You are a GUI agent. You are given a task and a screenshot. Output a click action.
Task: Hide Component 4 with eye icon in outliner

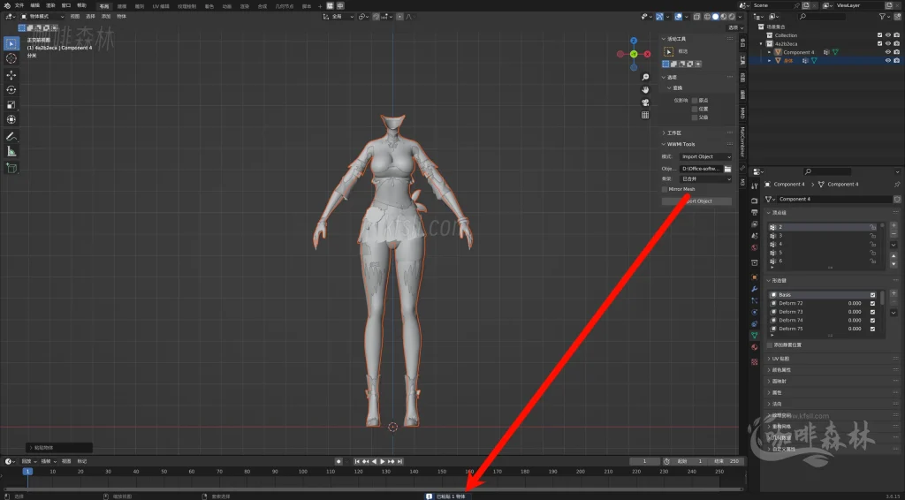coord(888,52)
